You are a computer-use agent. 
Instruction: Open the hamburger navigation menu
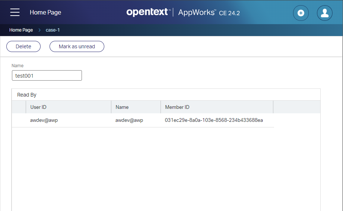(x=15, y=12)
